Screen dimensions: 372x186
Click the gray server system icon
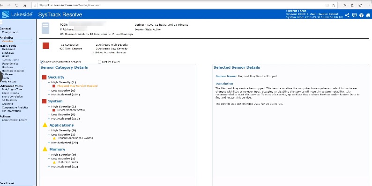(45, 29)
